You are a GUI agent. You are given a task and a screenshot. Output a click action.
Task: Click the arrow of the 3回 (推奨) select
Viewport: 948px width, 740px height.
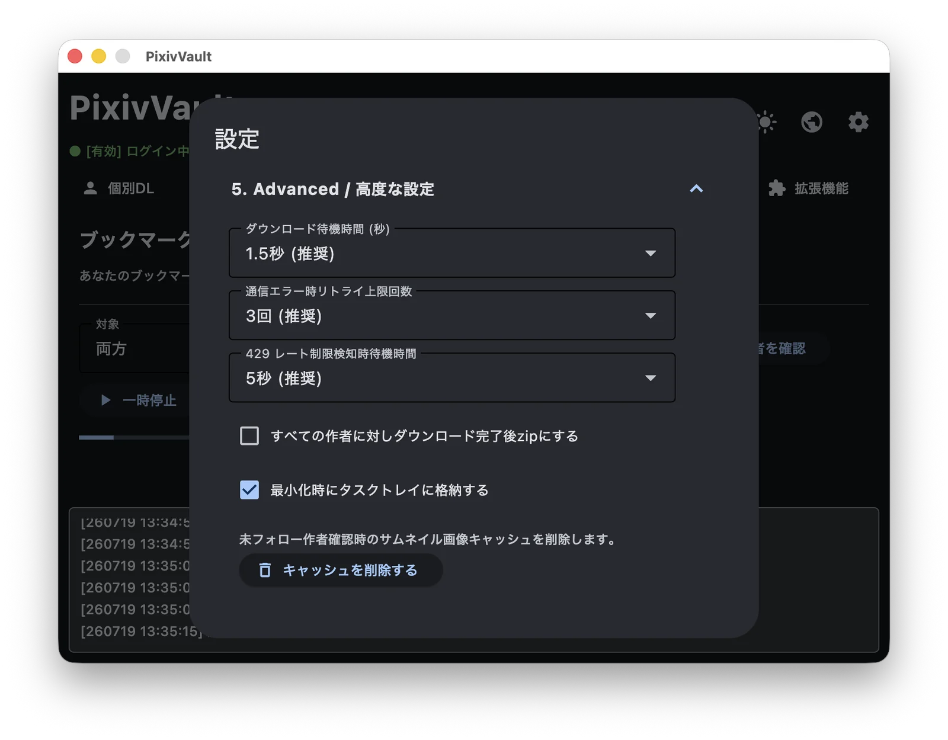651,316
